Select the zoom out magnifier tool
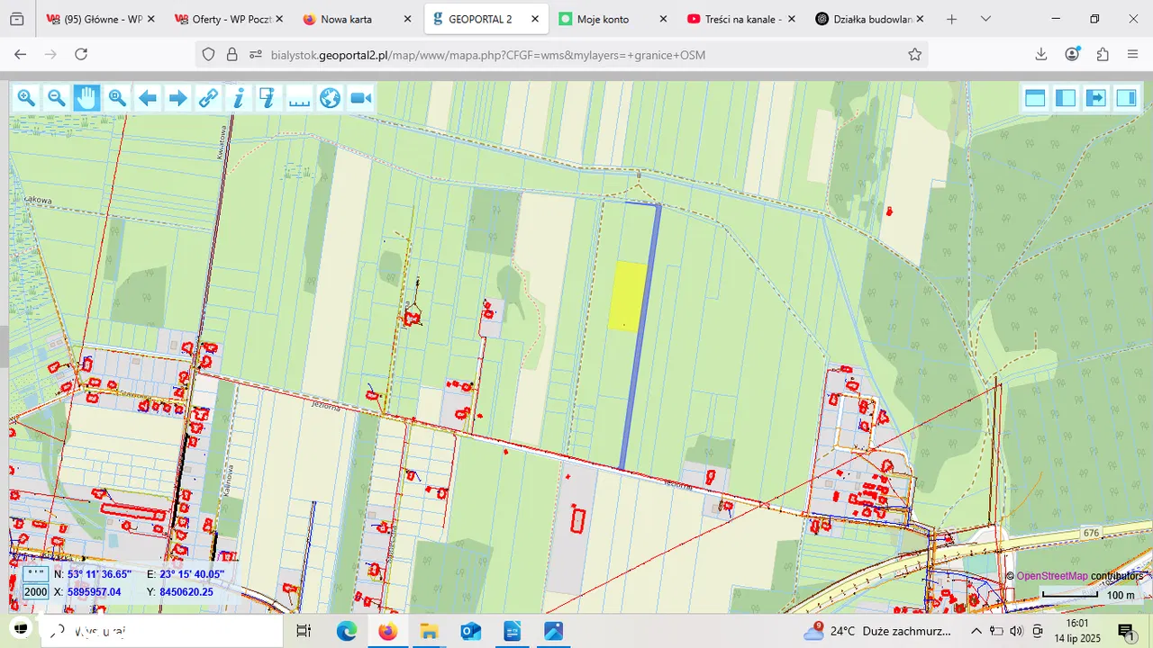Screen dimensions: 1153x648 click(57, 98)
